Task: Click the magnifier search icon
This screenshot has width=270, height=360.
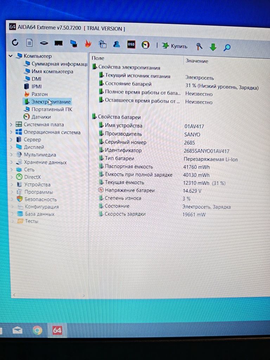Action: click(x=227, y=47)
